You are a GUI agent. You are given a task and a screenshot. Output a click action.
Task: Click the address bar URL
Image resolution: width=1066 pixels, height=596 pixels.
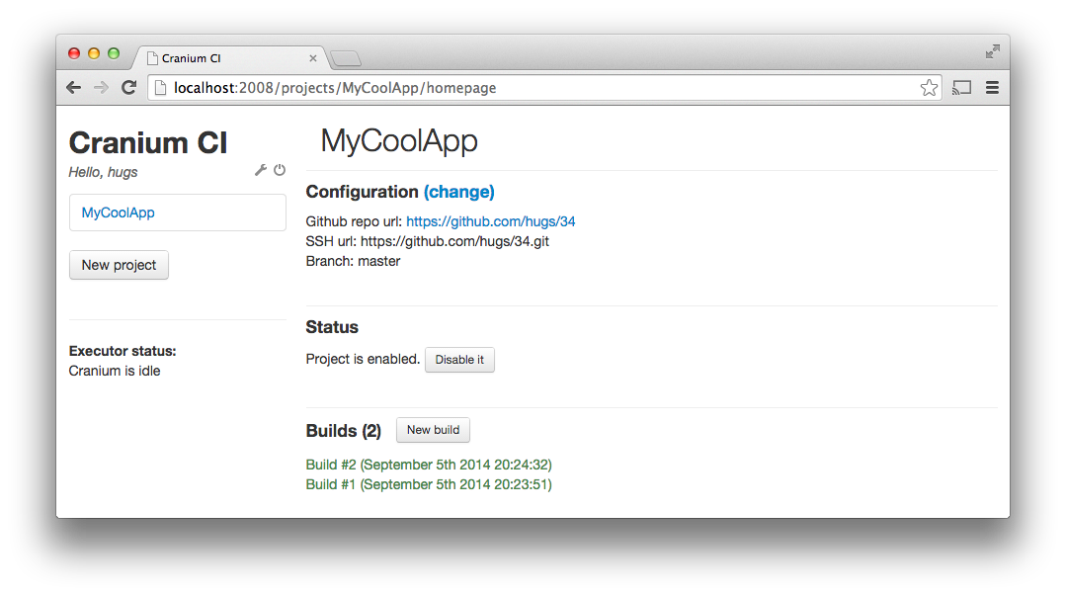(335, 88)
